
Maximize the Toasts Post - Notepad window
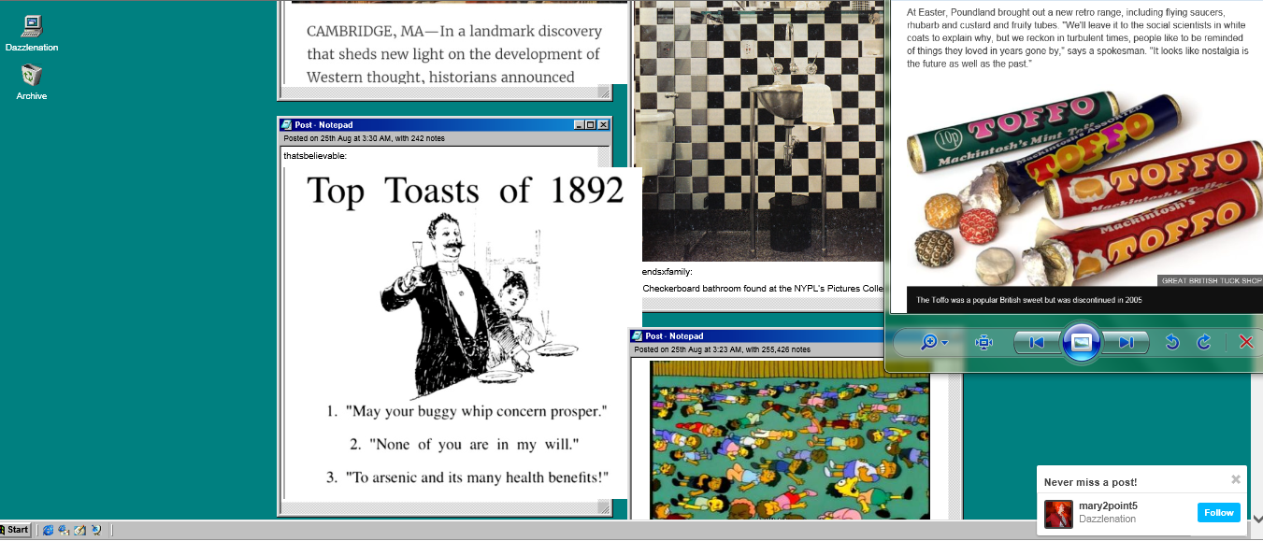[x=591, y=124]
